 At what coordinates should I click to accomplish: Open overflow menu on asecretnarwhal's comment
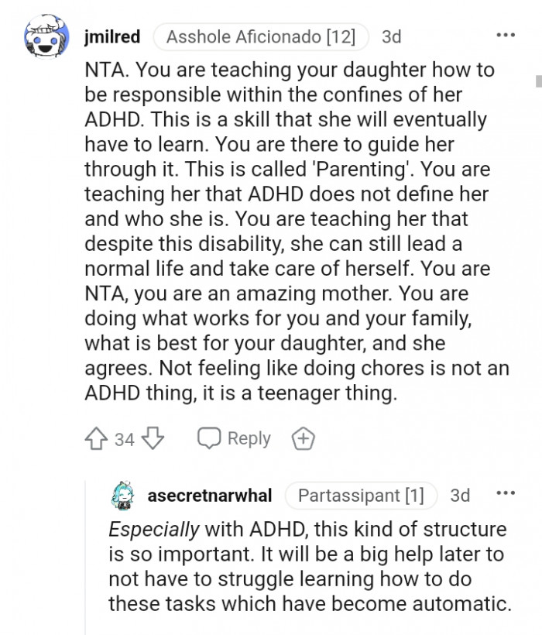coord(506,493)
